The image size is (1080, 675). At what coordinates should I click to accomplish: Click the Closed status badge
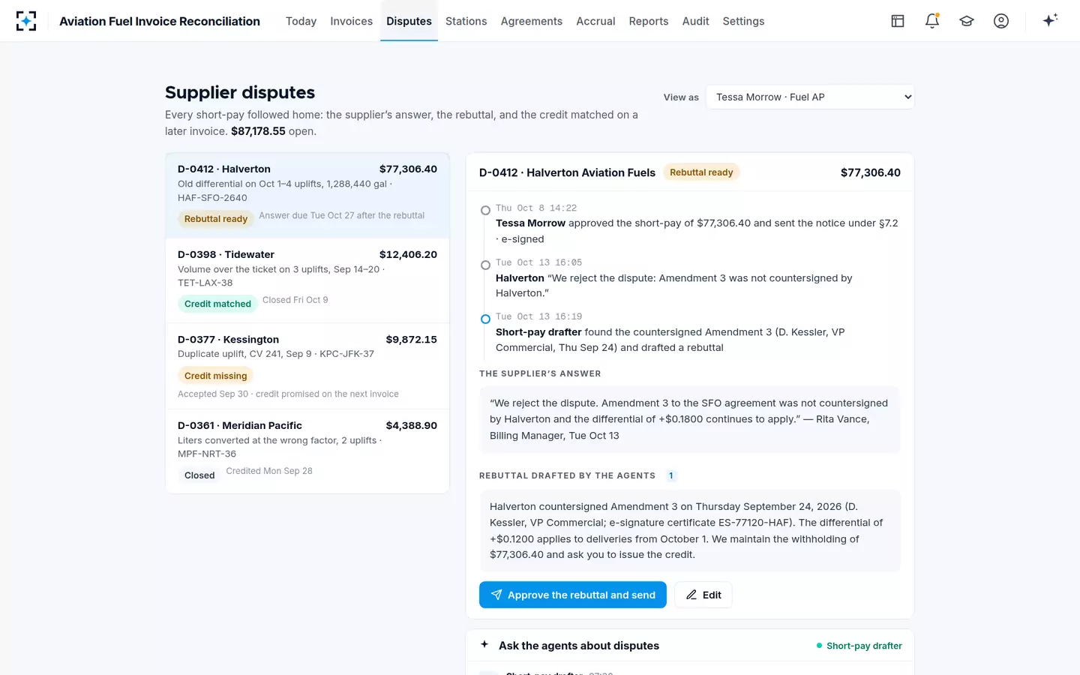199,475
